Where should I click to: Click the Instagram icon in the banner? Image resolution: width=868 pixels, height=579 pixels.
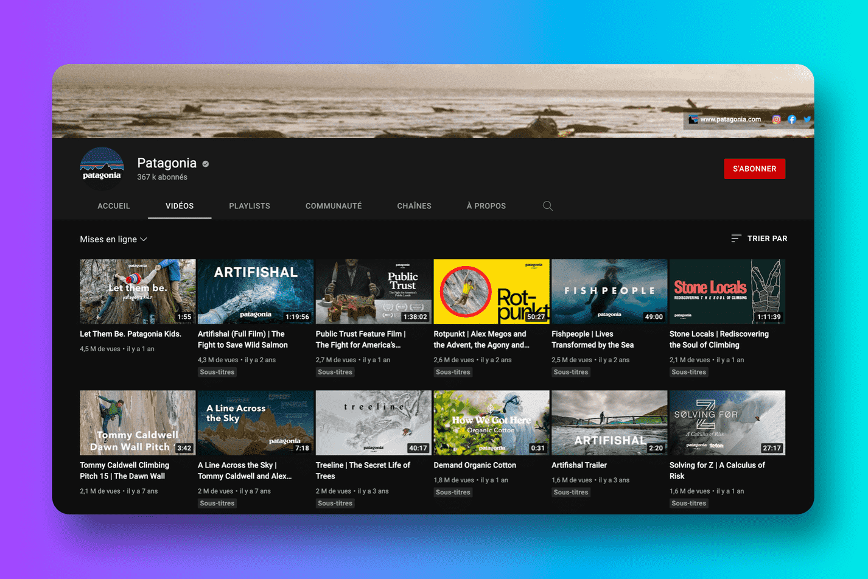pyautogui.click(x=776, y=120)
